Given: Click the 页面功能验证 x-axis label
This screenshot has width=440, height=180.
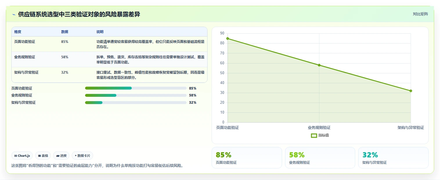Looking at the screenshot, I should (x=228, y=128).
